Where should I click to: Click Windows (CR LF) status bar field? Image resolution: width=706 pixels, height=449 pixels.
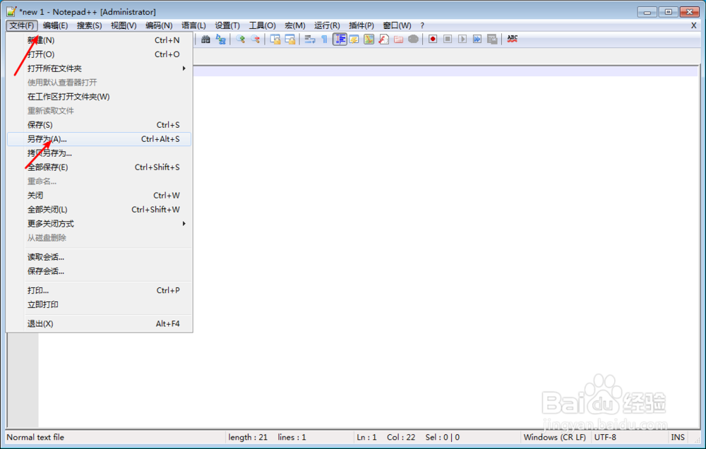tap(555, 437)
